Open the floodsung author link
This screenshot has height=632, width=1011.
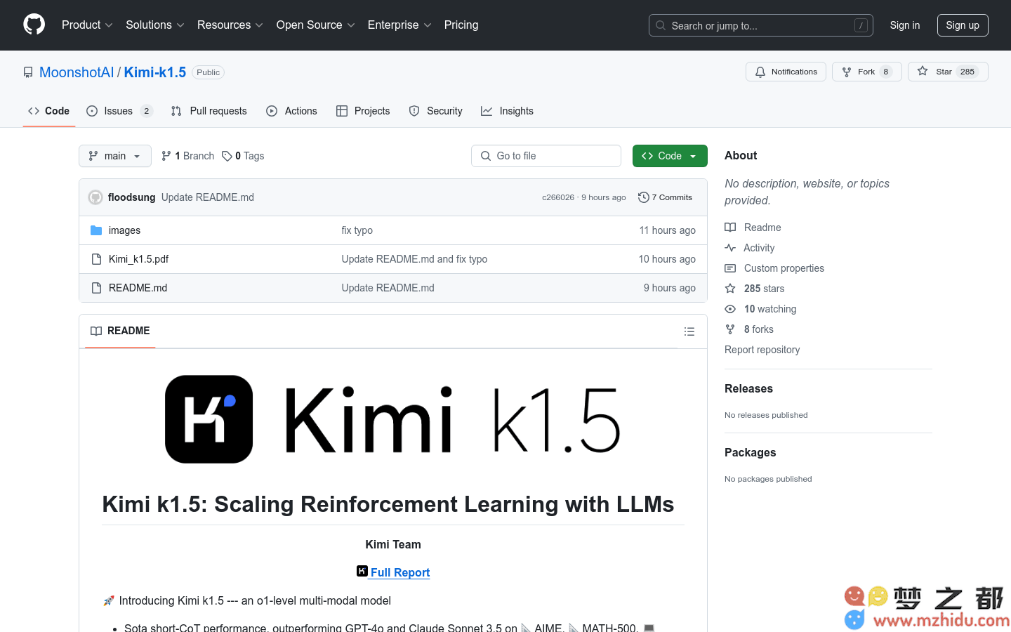131,197
